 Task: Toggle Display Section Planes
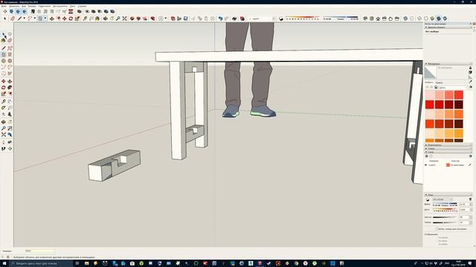(12, 12)
